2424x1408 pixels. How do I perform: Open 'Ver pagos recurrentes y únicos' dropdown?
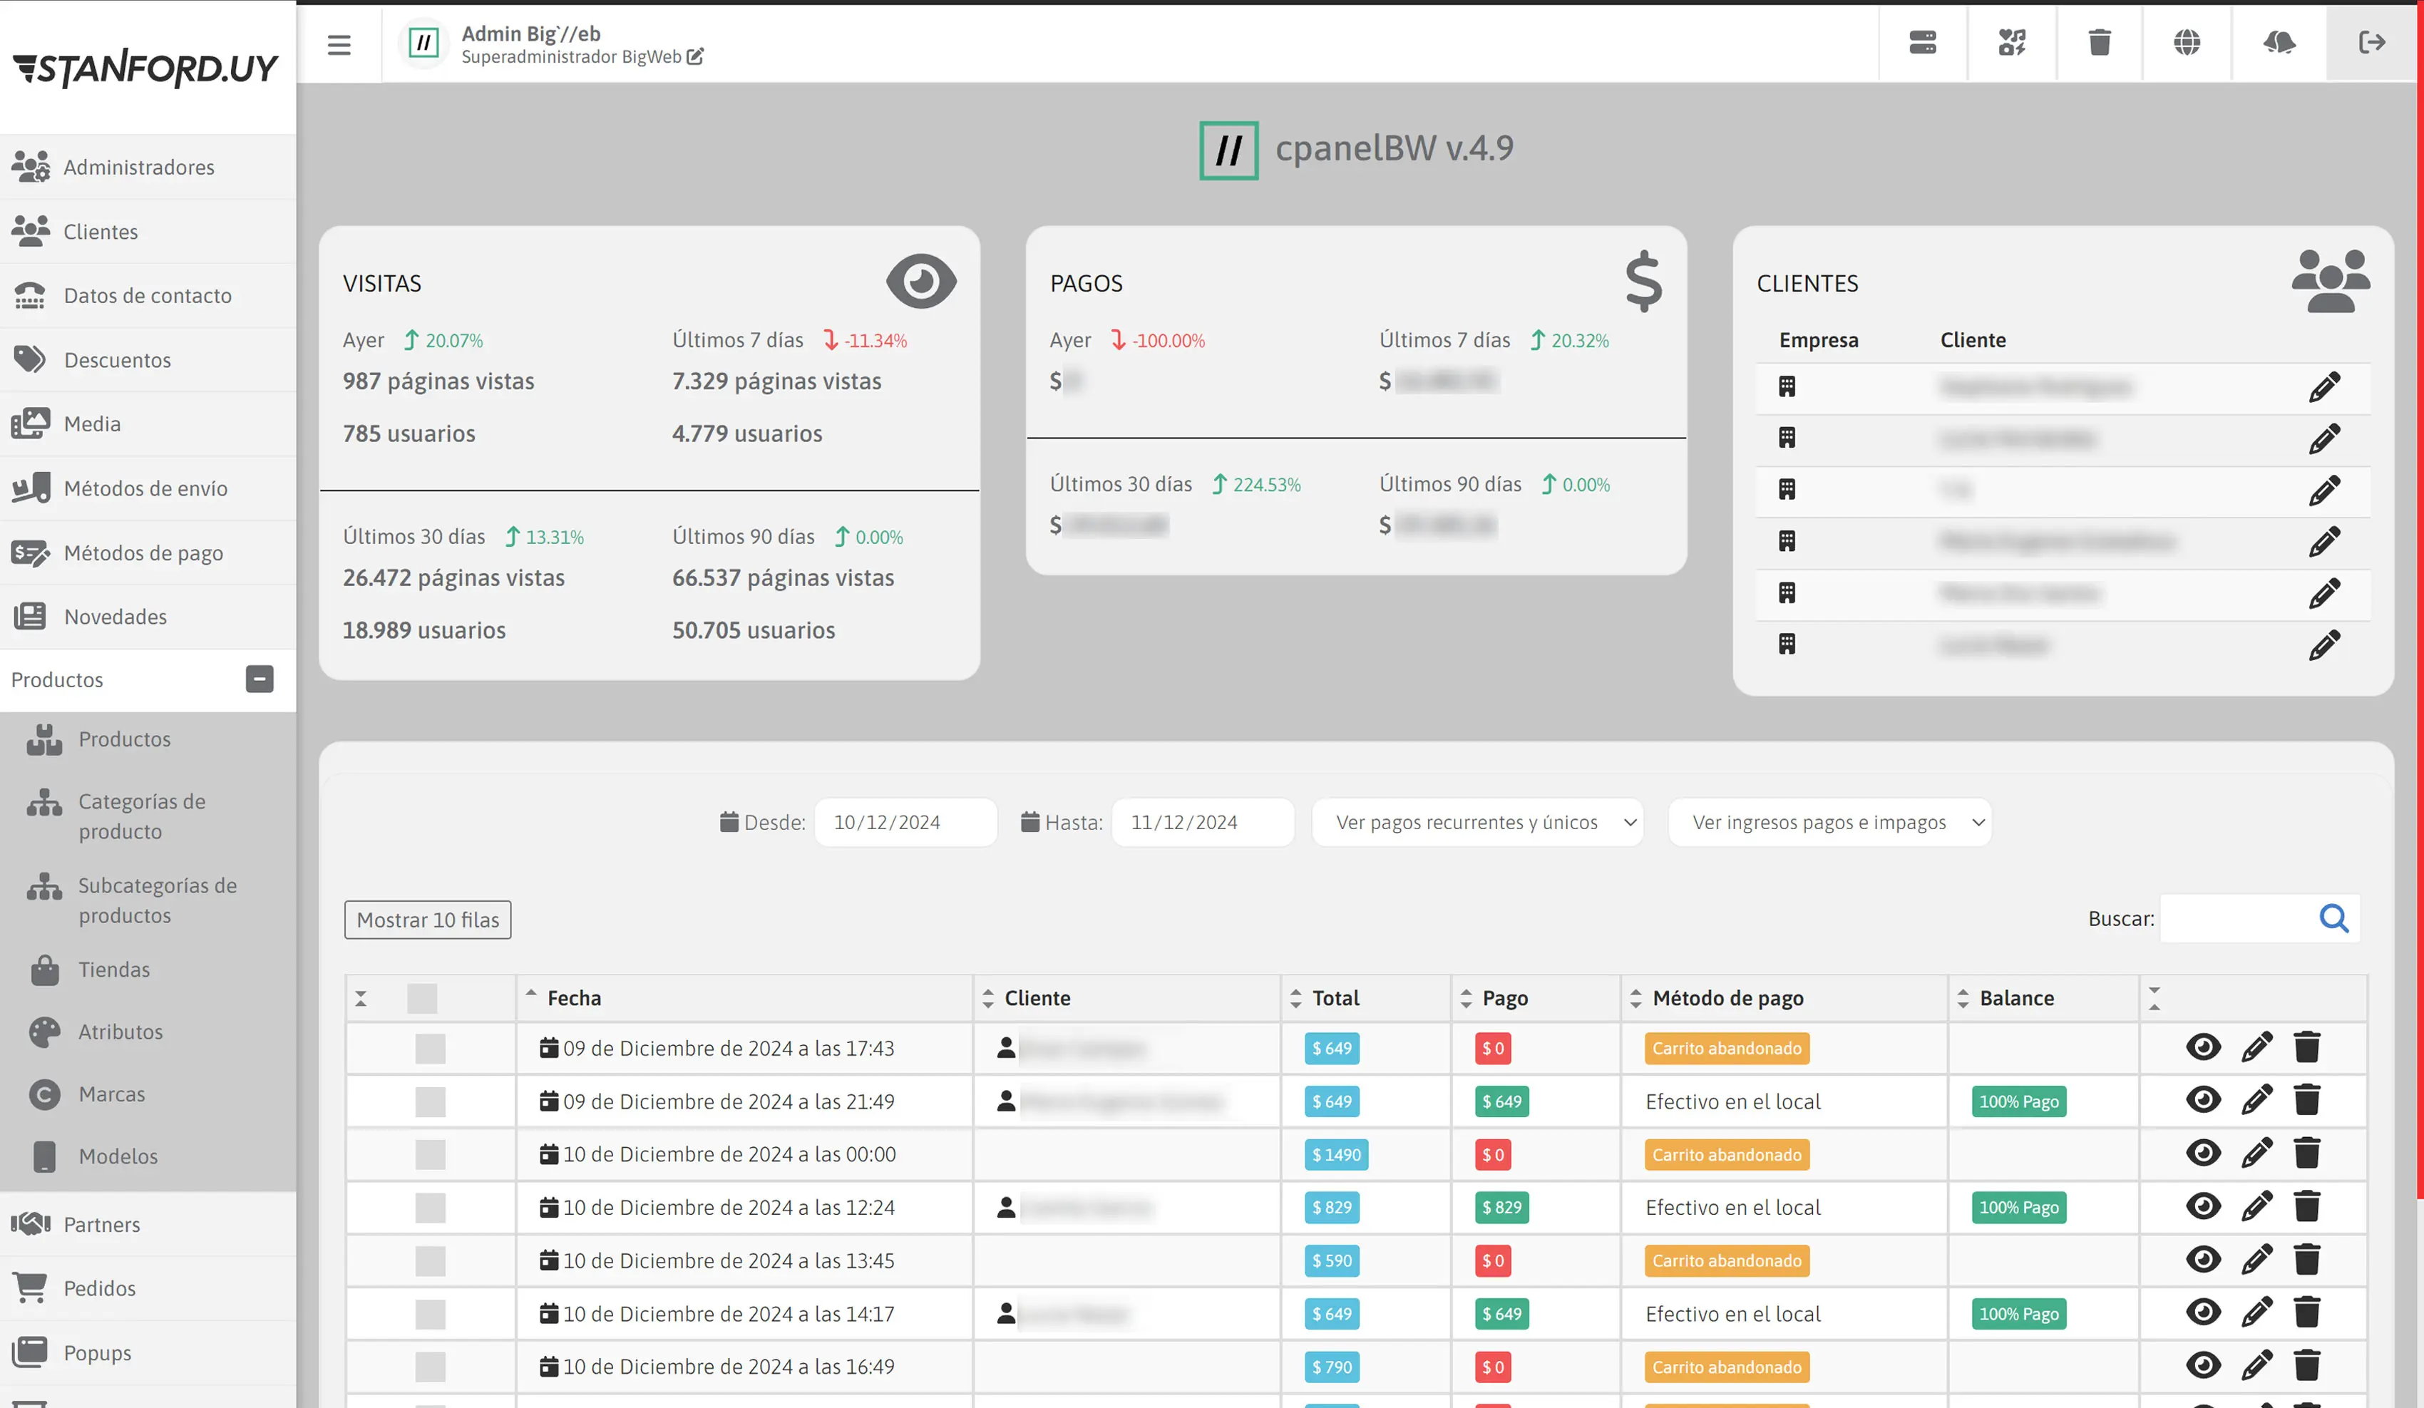pyautogui.click(x=1477, y=822)
